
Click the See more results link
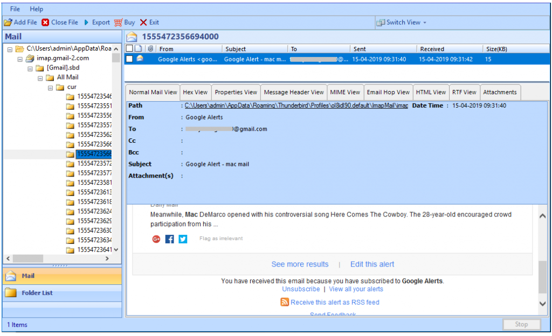coord(300,264)
